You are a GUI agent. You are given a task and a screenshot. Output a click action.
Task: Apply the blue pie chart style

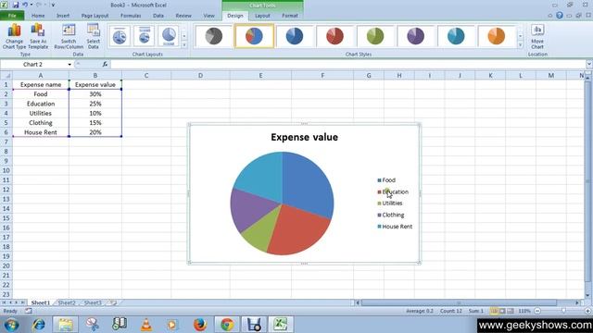pos(295,36)
